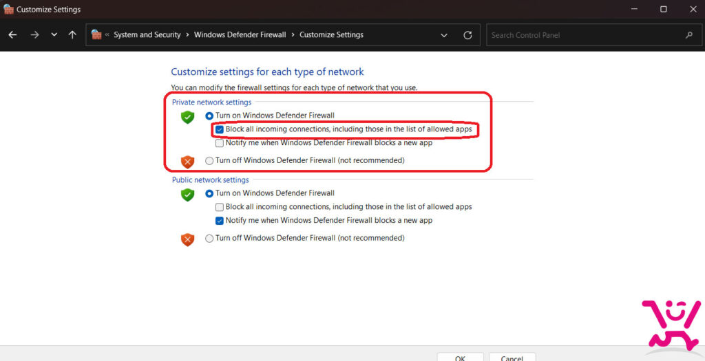Click the firewall icon in address bar
The height and width of the screenshot is (361, 705).
[x=96, y=34]
